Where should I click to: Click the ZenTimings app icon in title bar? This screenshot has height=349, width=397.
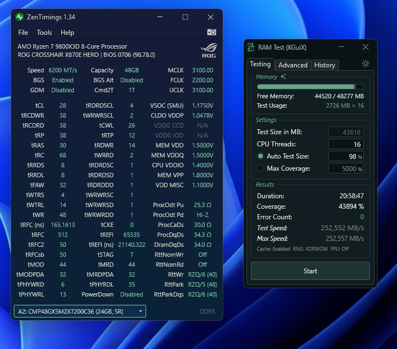tap(20, 17)
